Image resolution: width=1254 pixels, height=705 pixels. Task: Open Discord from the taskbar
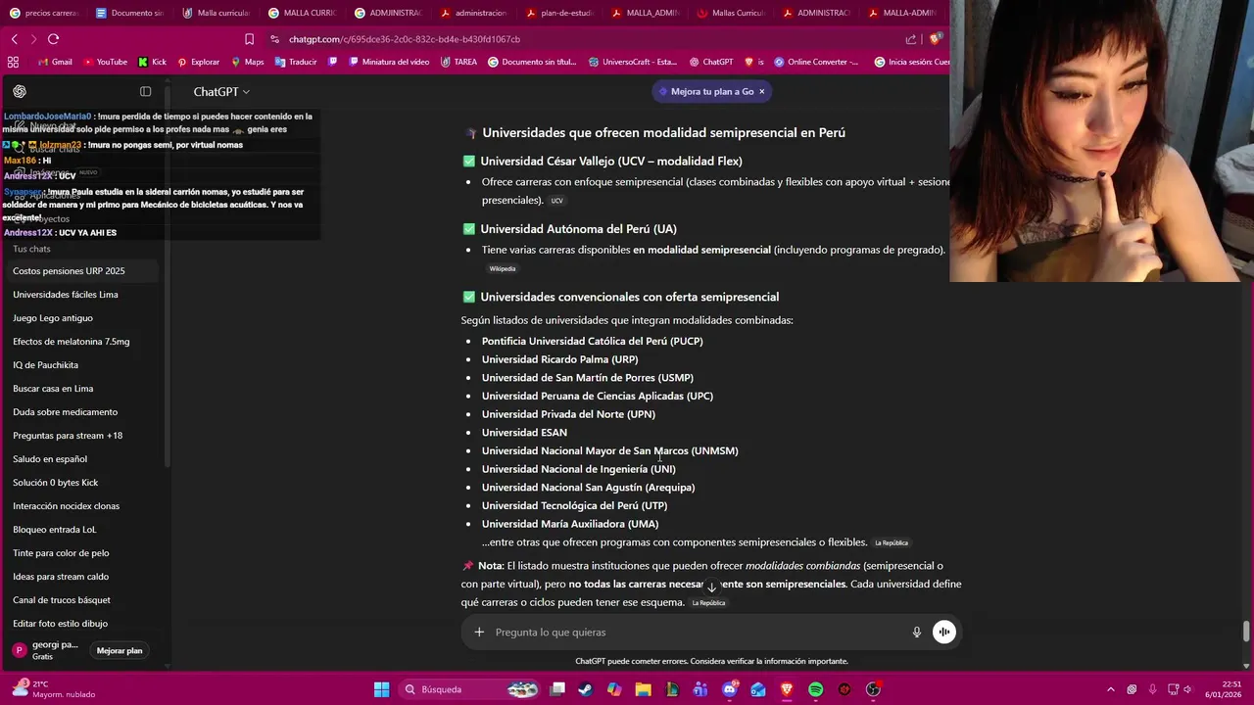click(729, 689)
